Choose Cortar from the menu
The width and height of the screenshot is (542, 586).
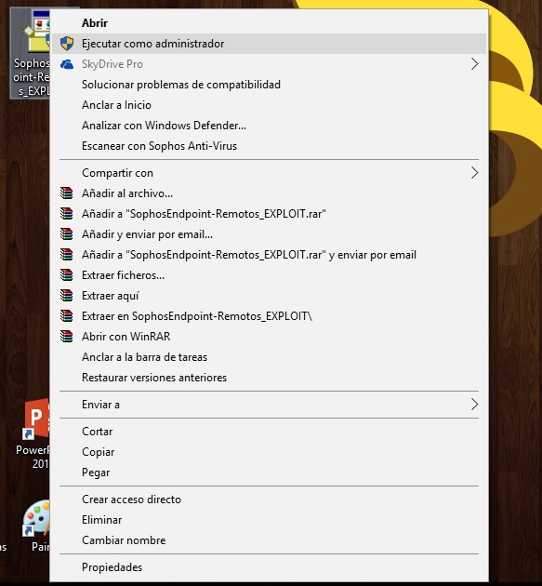(x=269, y=432)
